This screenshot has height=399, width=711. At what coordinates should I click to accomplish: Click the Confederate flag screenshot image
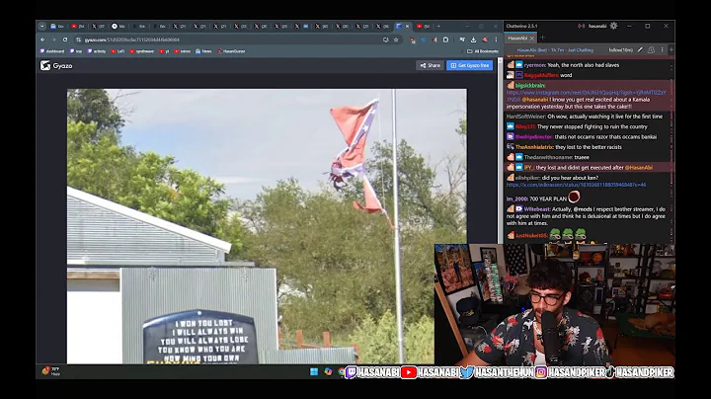267,226
